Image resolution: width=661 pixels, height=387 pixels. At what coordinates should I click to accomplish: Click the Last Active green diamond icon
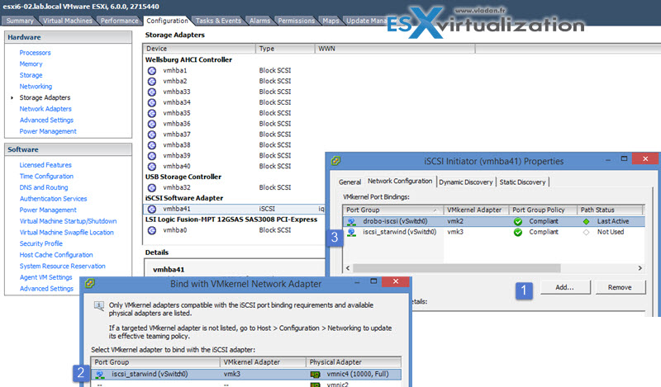click(x=586, y=221)
